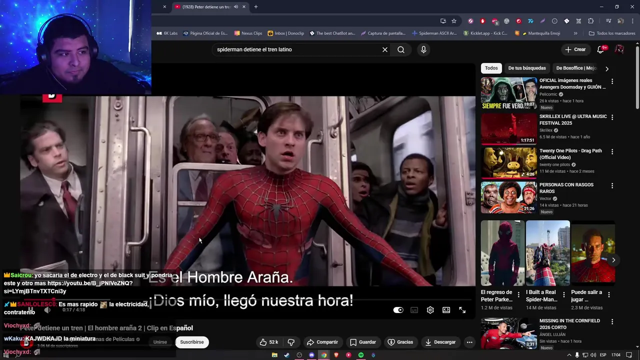Dislike the video

tap(291, 342)
